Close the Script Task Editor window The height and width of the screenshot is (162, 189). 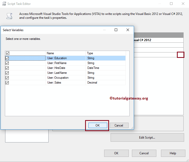[x=183, y=4]
